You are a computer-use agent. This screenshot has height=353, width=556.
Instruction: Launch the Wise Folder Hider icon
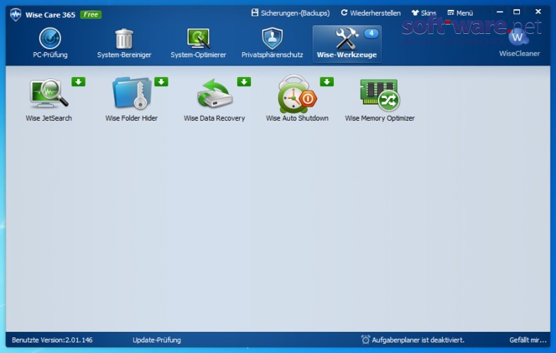click(132, 92)
